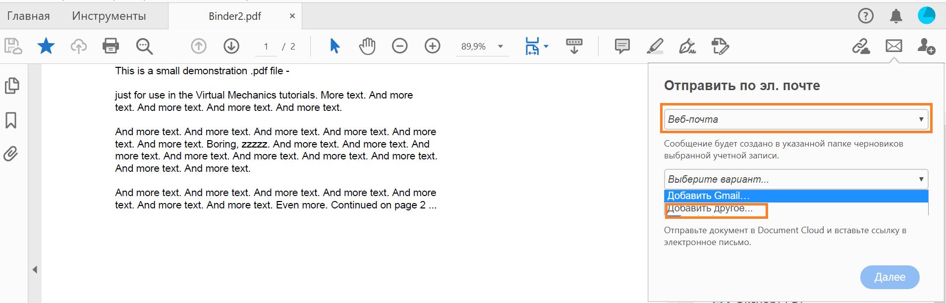Image resolution: width=946 pixels, height=303 pixels.
Task: Collapse the left pane with triangle arrow
Action: pyautogui.click(x=35, y=270)
